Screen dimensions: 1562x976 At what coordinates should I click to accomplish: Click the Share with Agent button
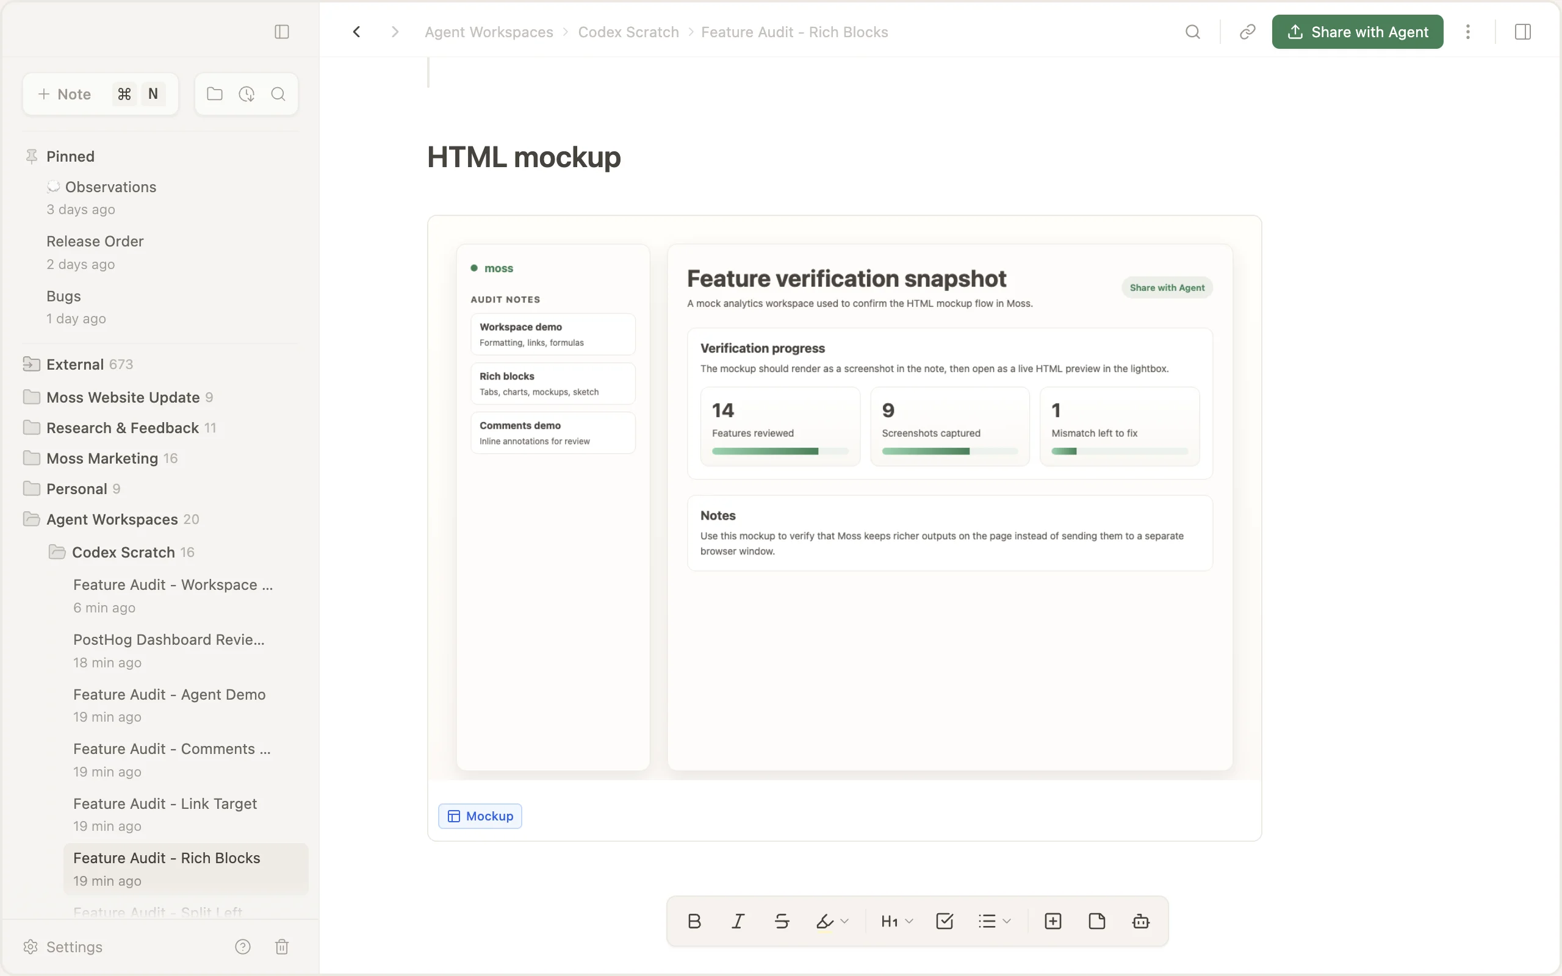point(1358,31)
